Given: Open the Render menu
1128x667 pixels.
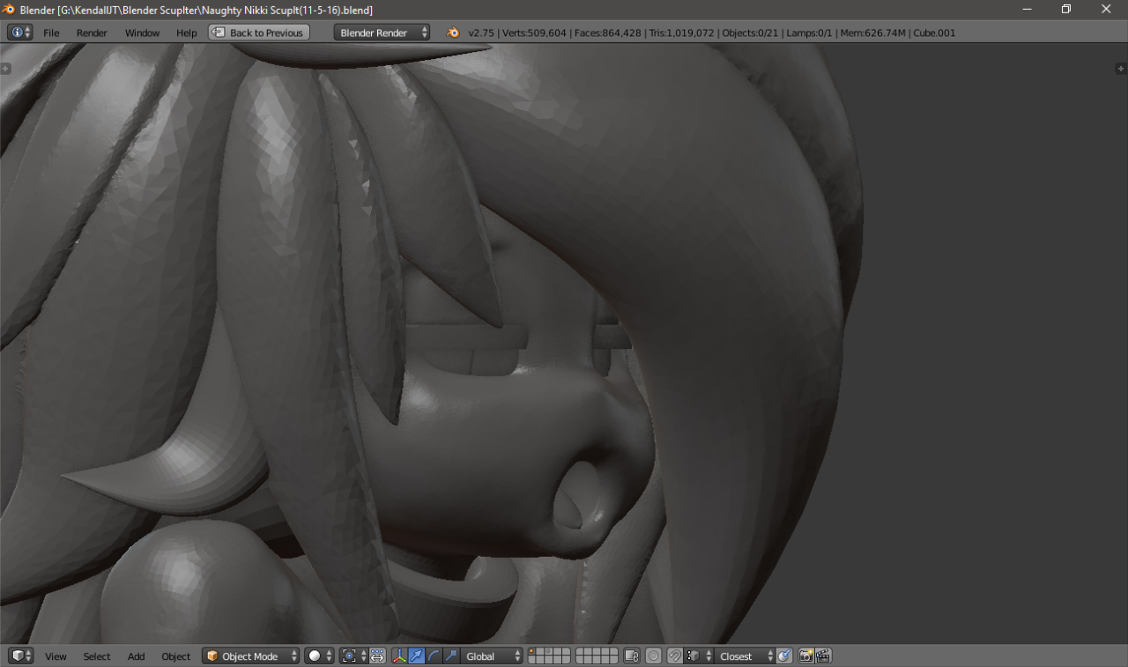Looking at the screenshot, I should 92,33.
